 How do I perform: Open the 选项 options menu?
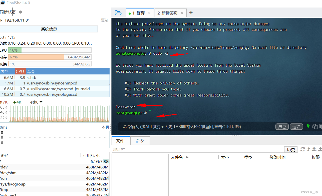[x=296, y=127]
